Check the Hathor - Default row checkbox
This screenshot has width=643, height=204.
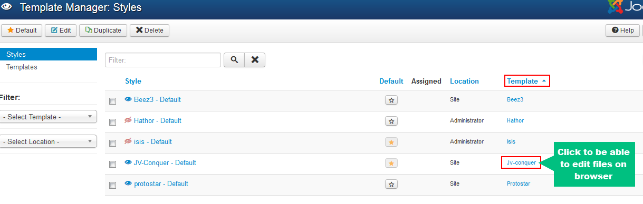112,122
